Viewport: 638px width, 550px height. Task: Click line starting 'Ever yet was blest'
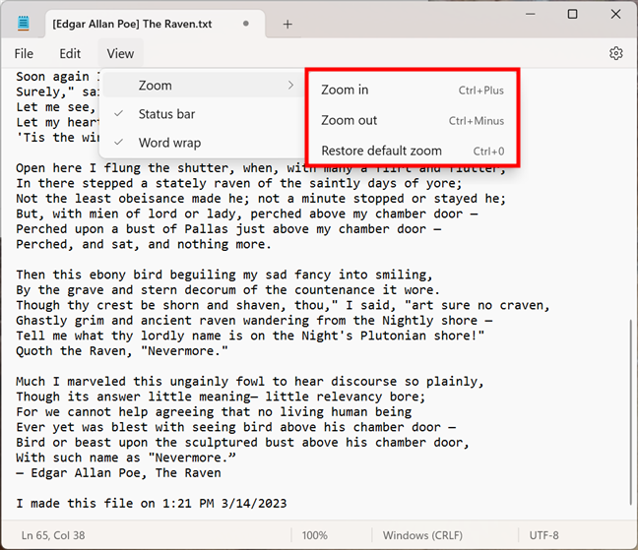[x=236, y=427]
